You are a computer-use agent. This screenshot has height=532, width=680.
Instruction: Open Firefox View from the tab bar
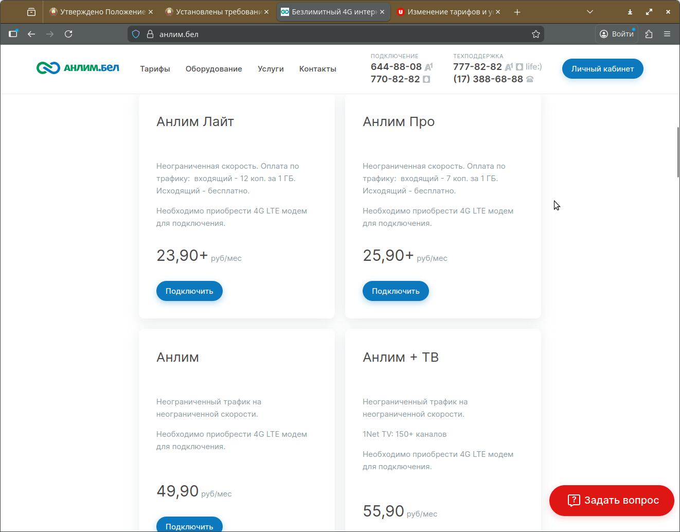click(31, 12)
